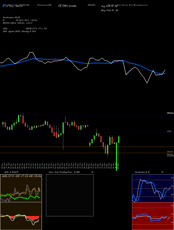Viewport: 174px width, 230px height.
Task: Click the 231.49 price level label
Action: [169, 152]
